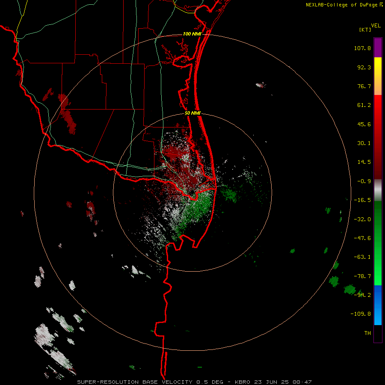This screenshot has width=385, height=385.
Task: Click the TH legend label
Action: click(x=367, y=333)
